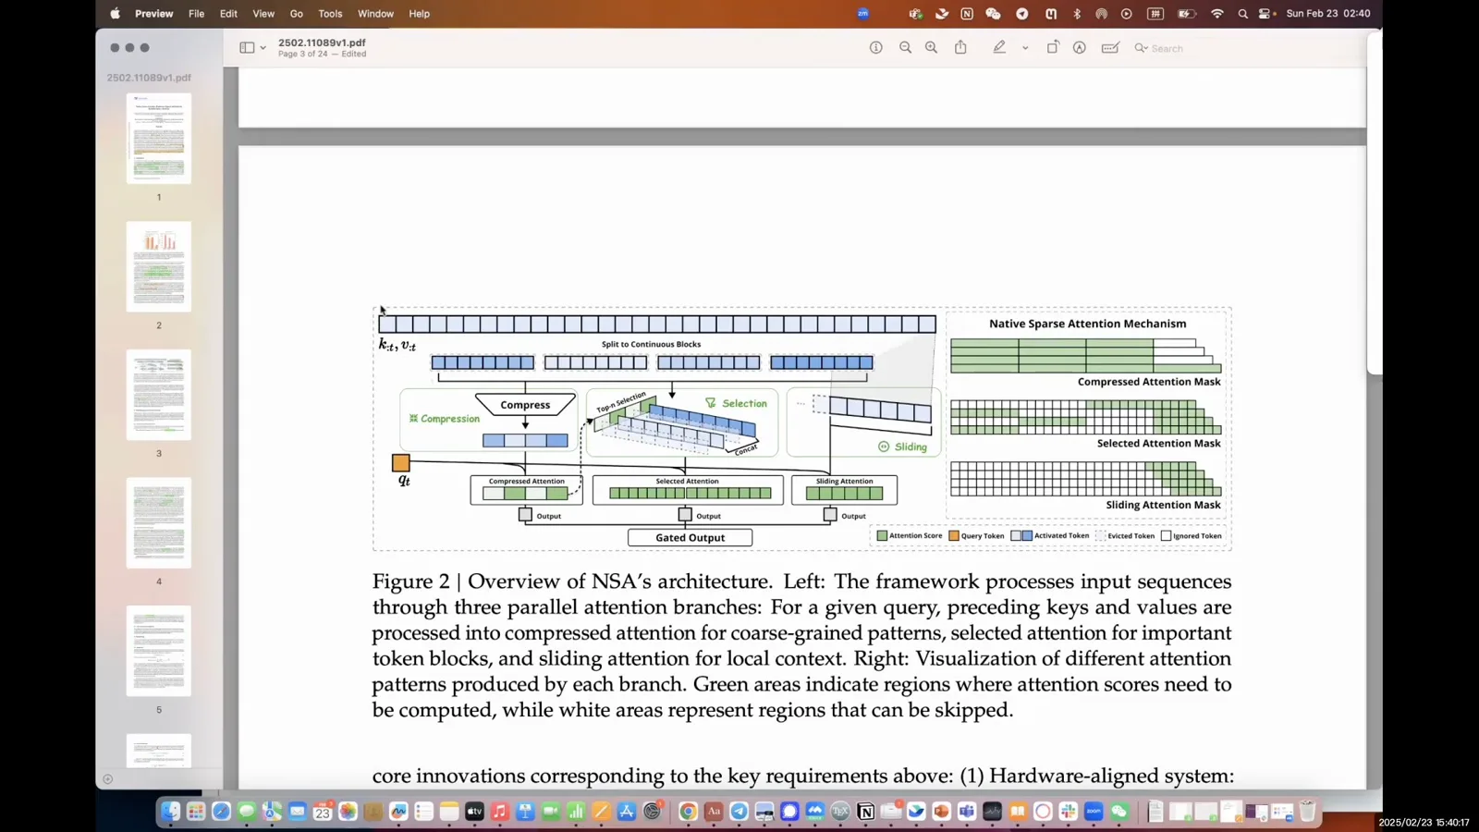
Task: Click the Rotate page icon
Action: pos(1052,48)
